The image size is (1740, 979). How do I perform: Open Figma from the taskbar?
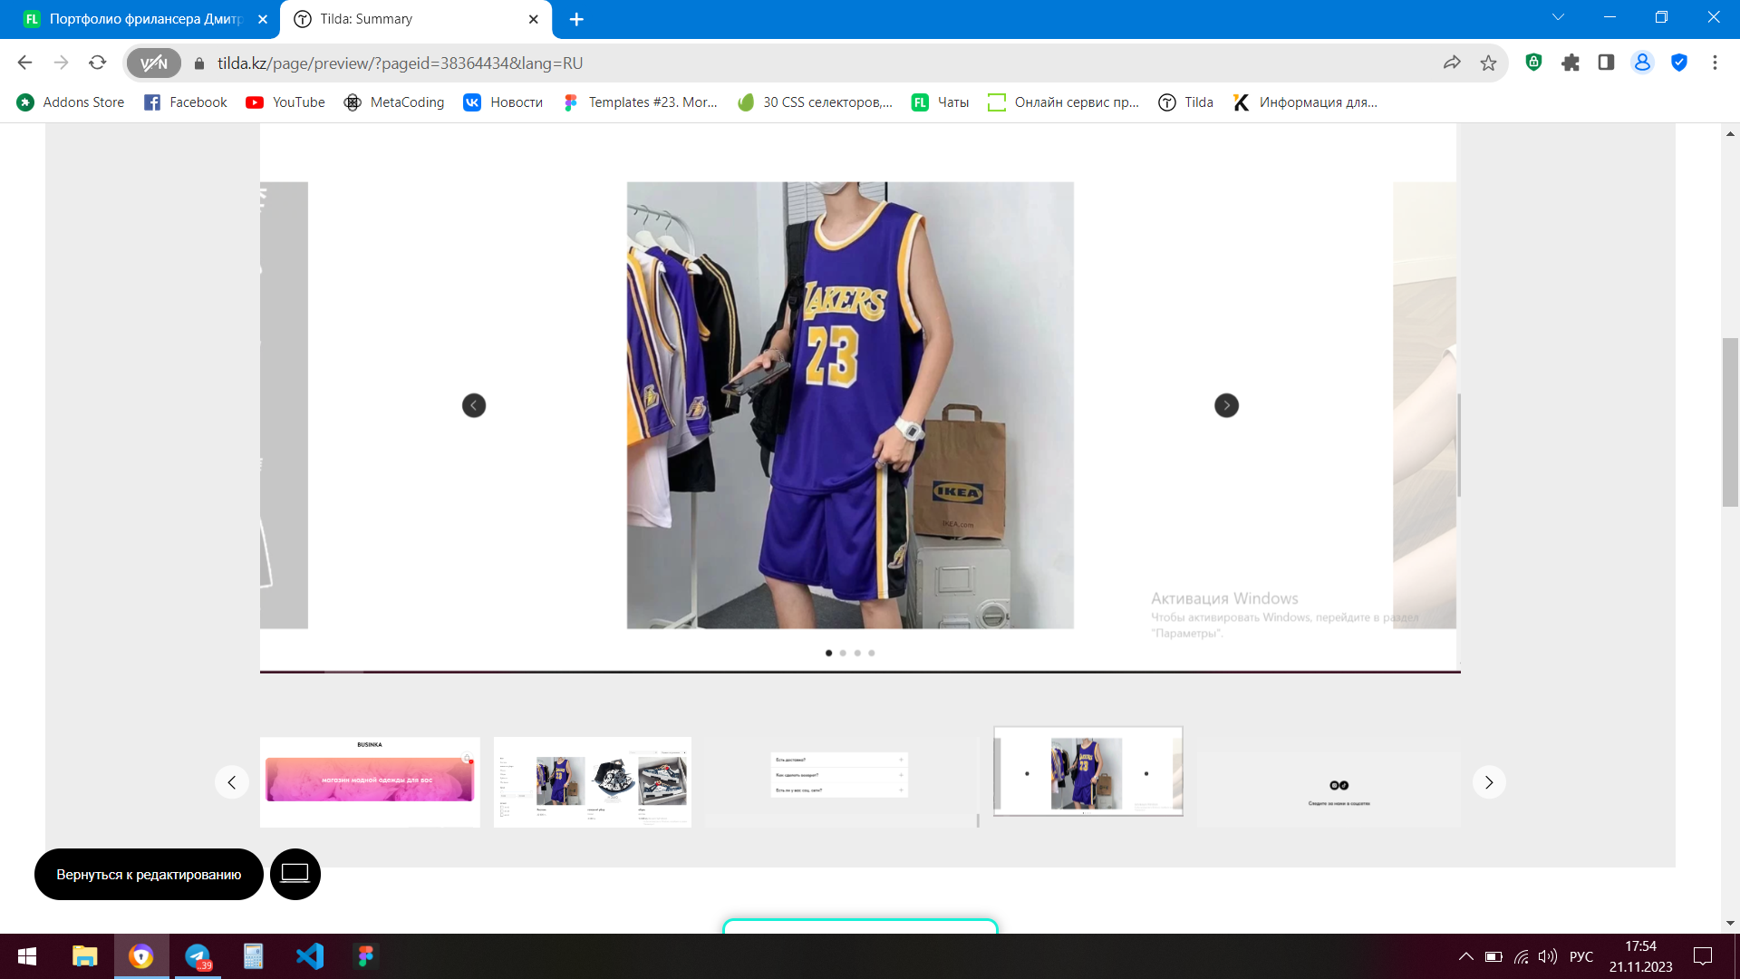[x=366, y=956]
